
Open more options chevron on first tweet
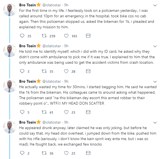pos(155,5)
